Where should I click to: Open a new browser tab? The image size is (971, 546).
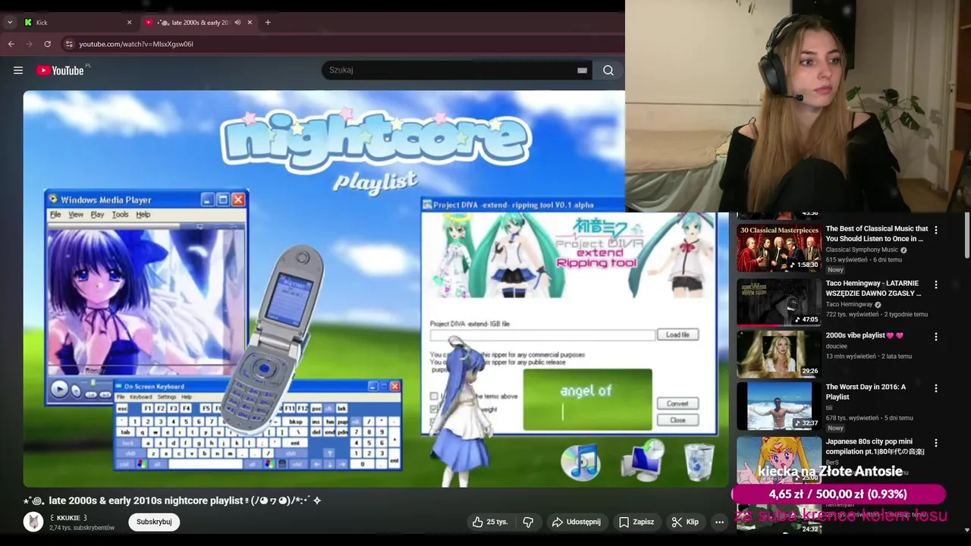coord(268,23)
